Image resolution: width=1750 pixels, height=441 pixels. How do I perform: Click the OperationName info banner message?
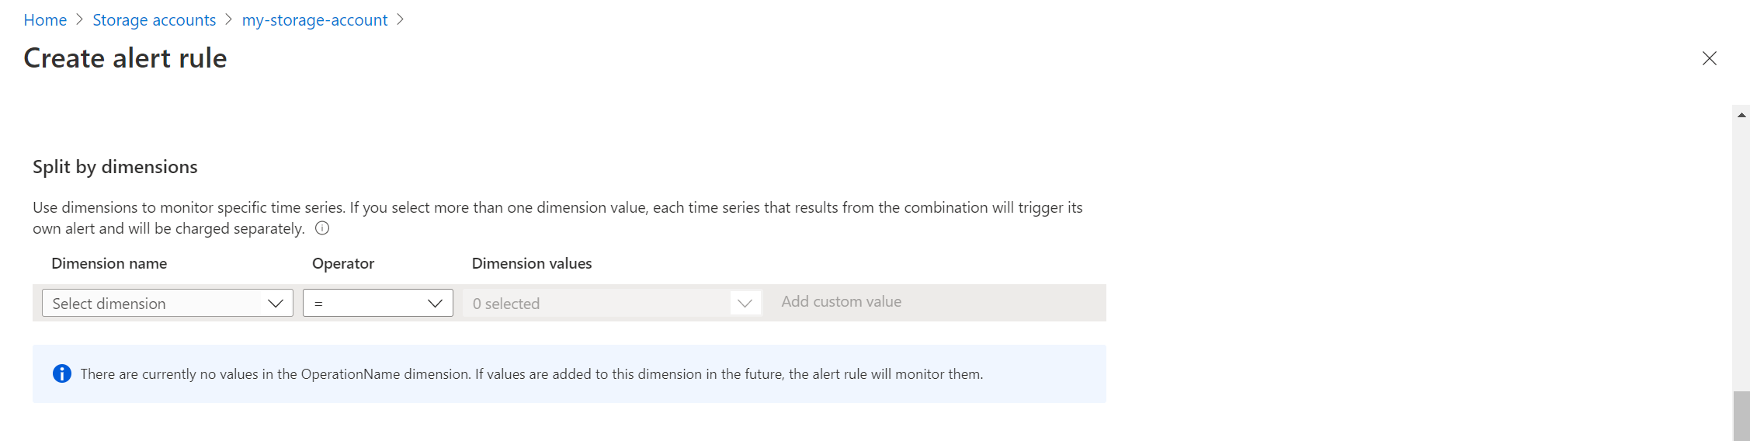click(531, 374)
